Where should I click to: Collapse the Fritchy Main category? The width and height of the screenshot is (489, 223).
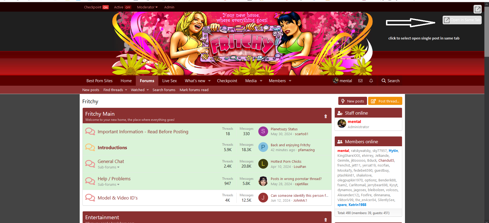326,116
